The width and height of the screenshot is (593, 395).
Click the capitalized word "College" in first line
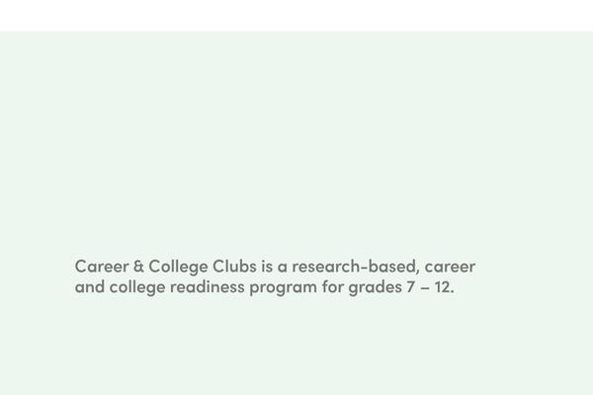coord(178,268)
